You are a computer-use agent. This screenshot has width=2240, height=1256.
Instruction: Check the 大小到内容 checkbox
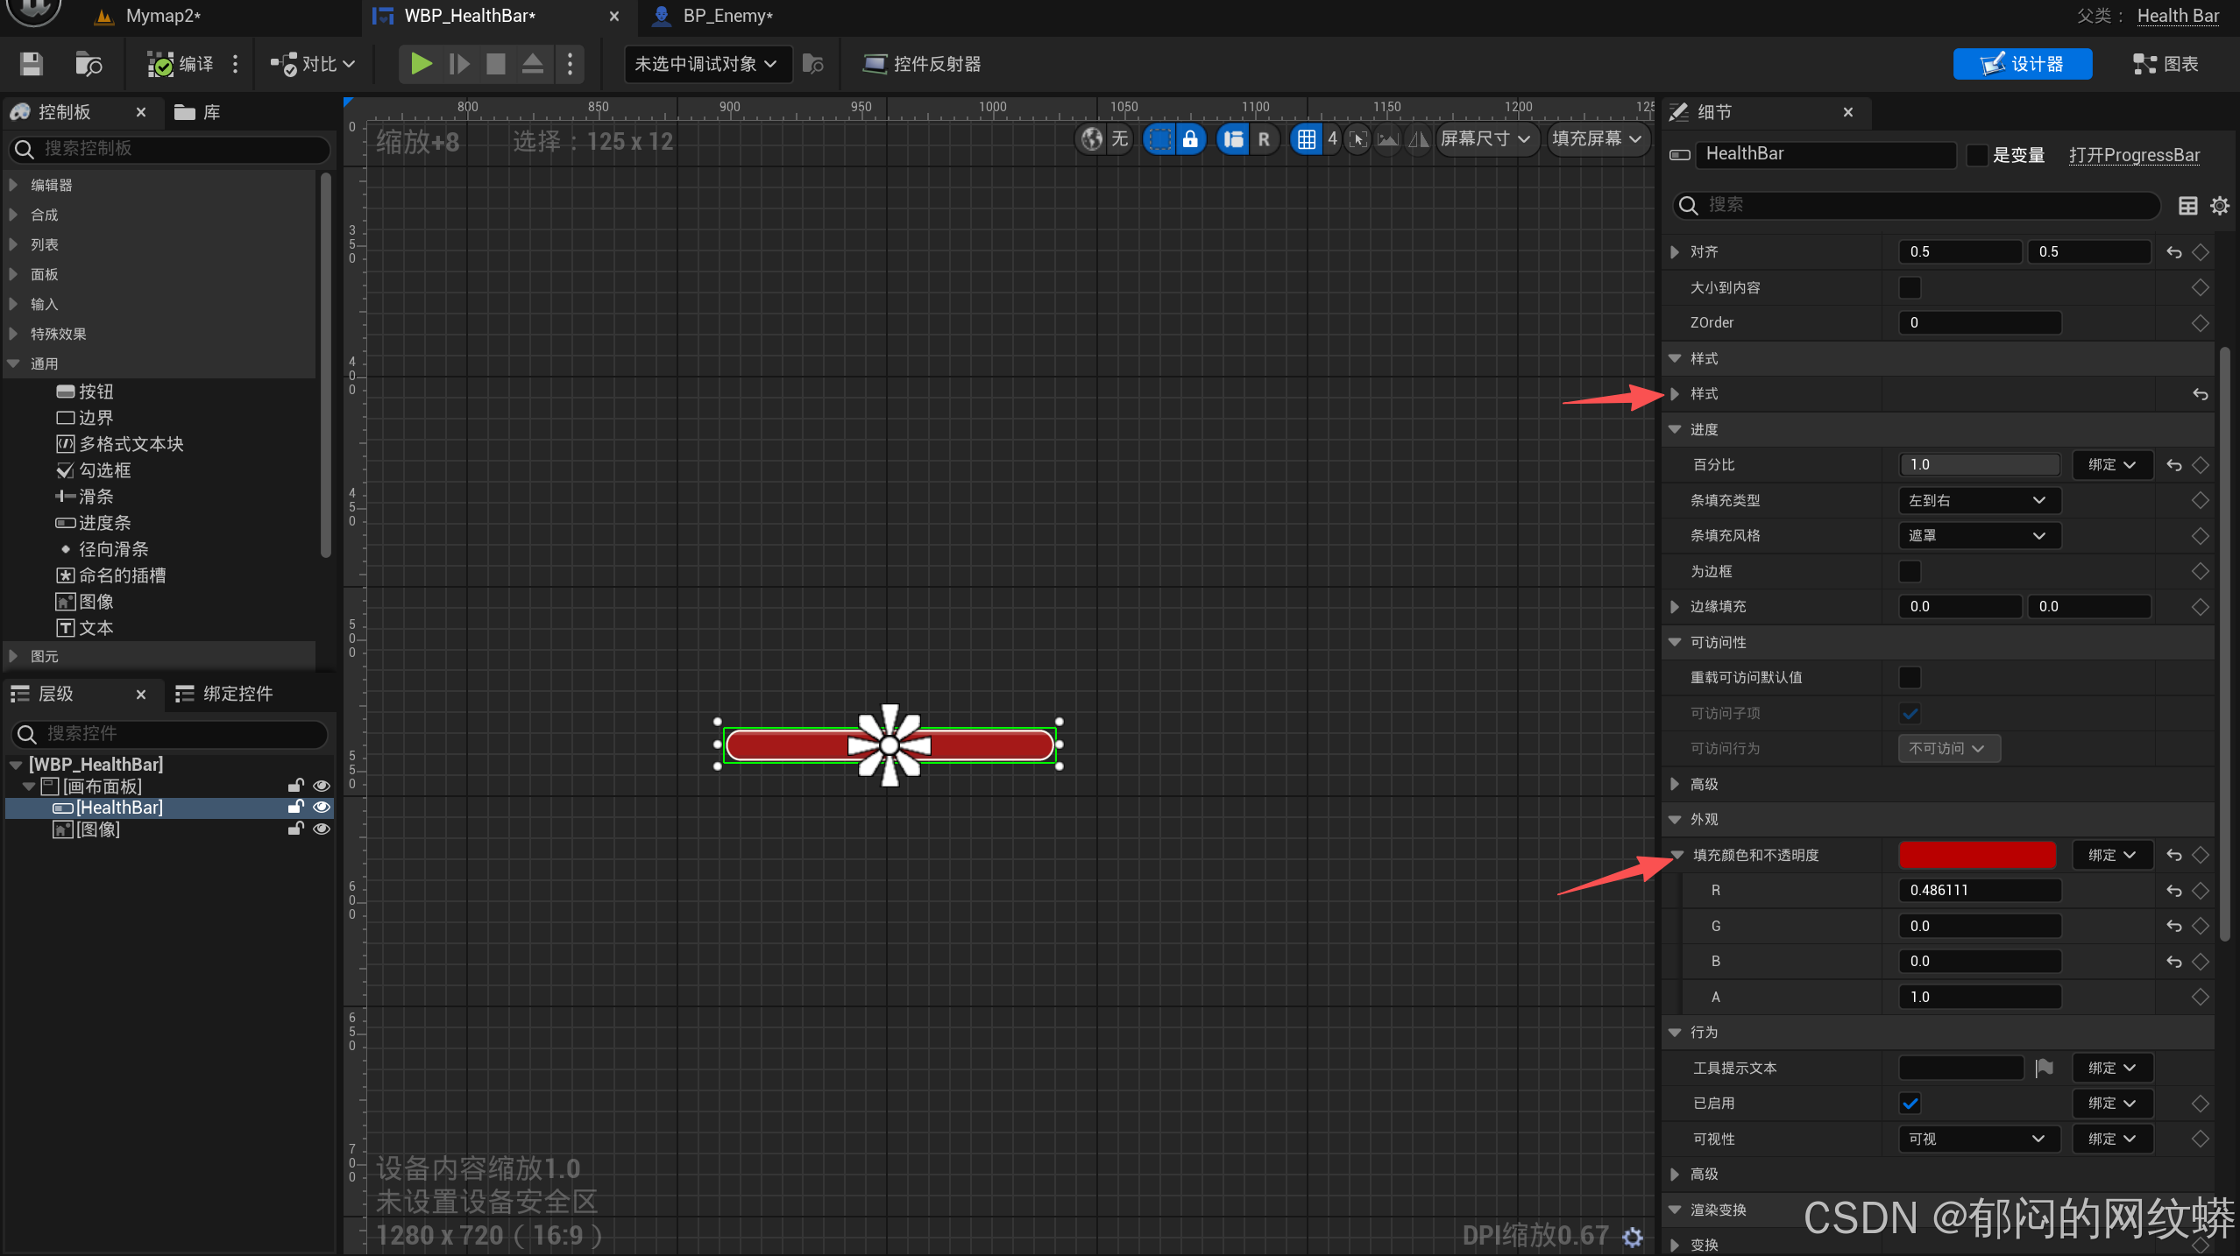tap(1910, 287)
